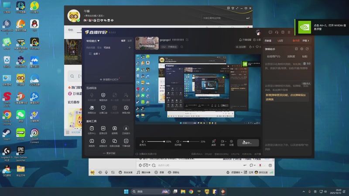Toggle the microphone in YY bottom toolbar
This screenshot has width=349, height=196.
tap(106, 172)
